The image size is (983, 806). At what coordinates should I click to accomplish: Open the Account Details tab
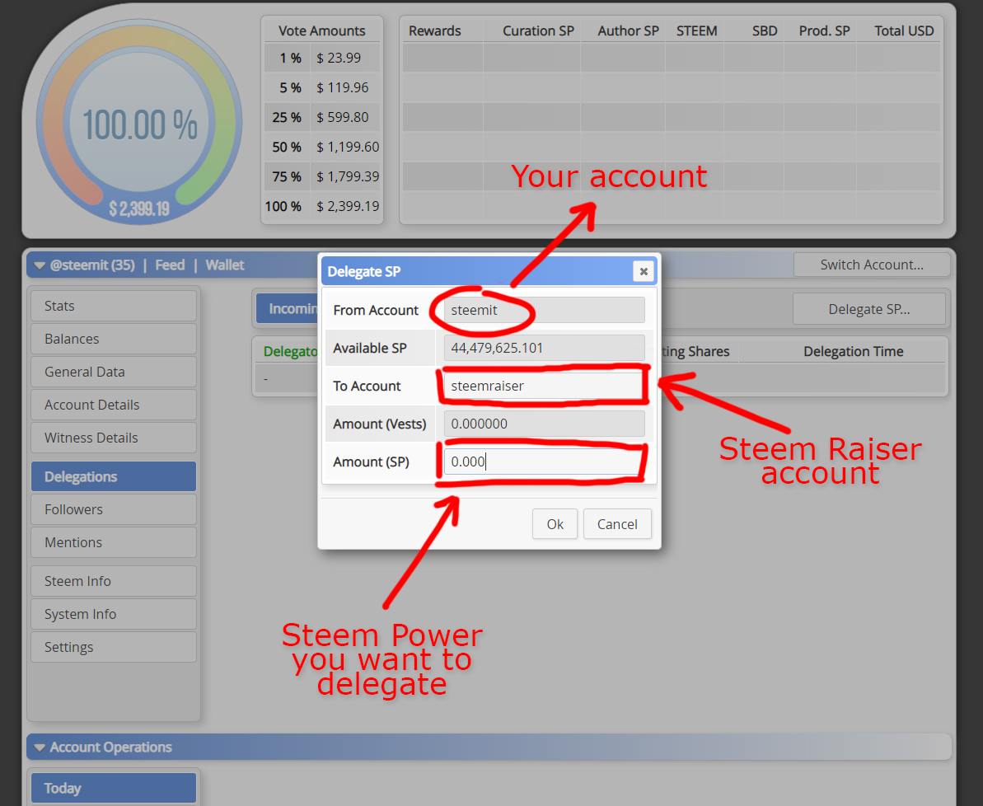(114, 405)
